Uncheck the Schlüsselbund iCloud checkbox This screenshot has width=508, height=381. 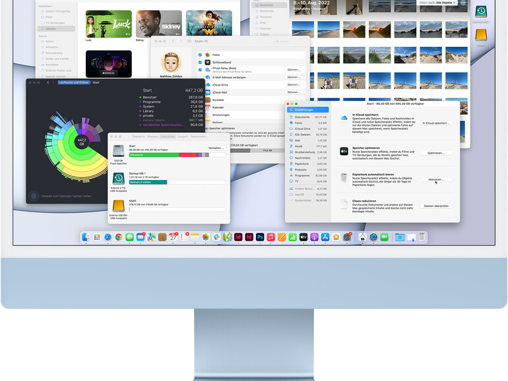tap(200, 62)
